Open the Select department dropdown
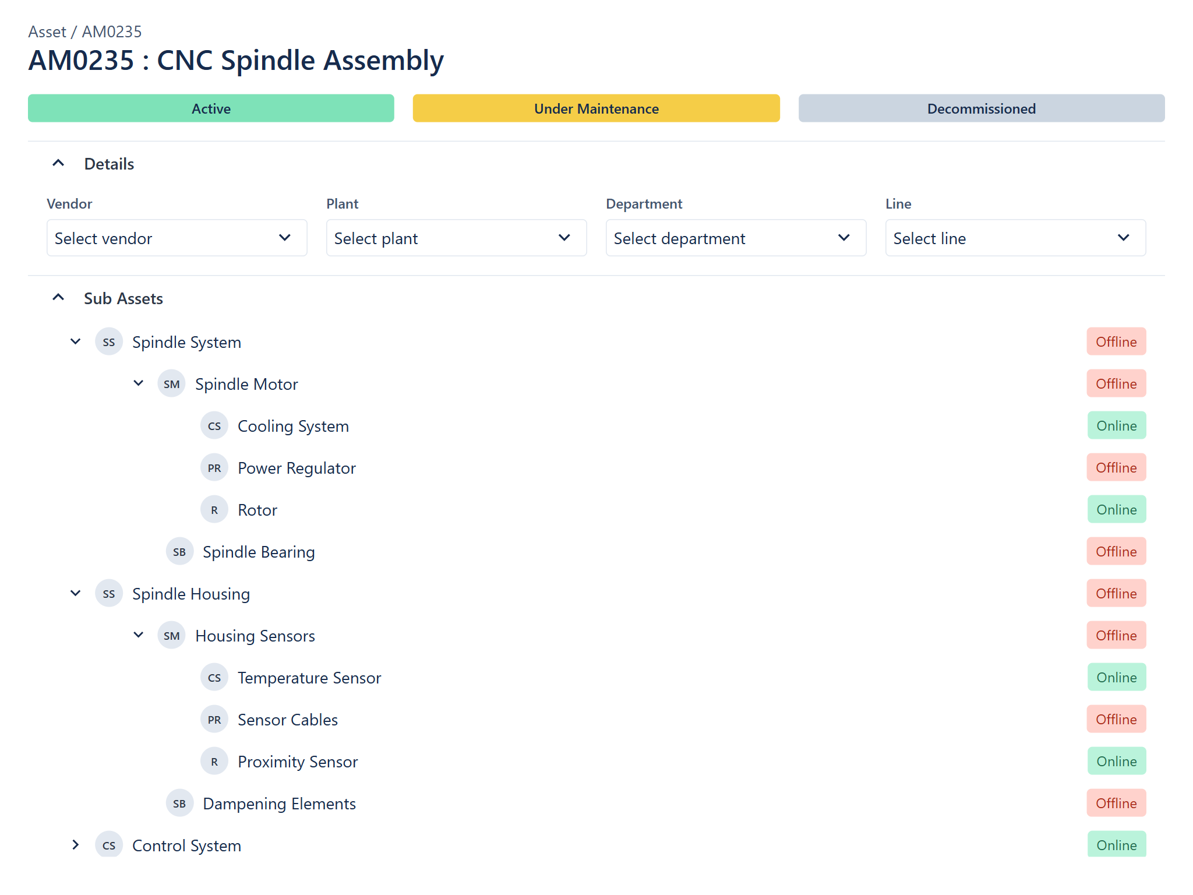 coord(736,238)
